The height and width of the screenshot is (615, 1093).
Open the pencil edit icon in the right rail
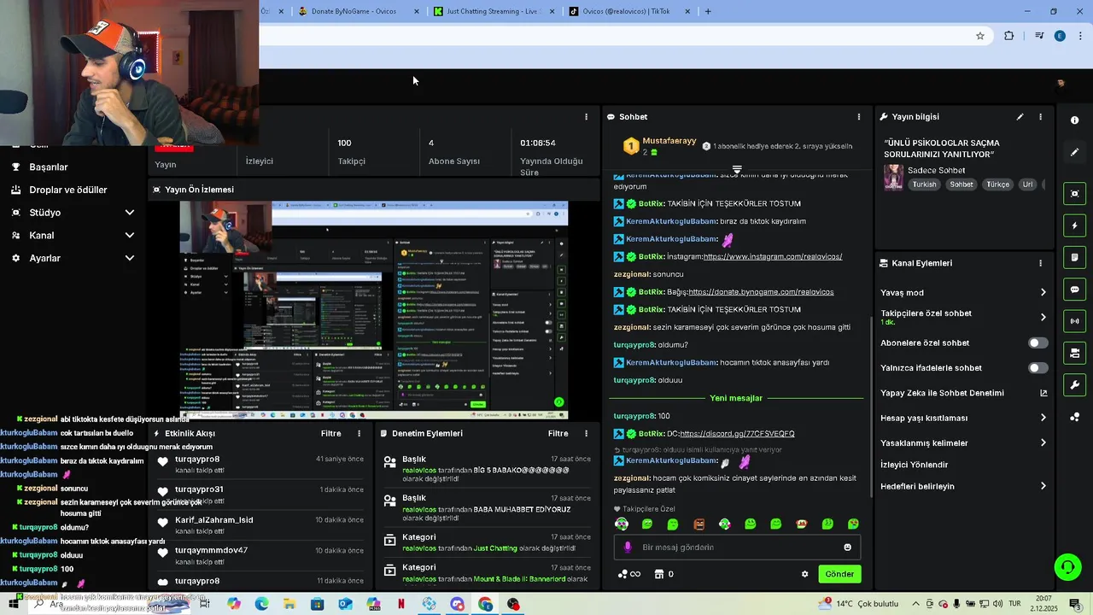pyautogui.click(x=1074, y=152)
